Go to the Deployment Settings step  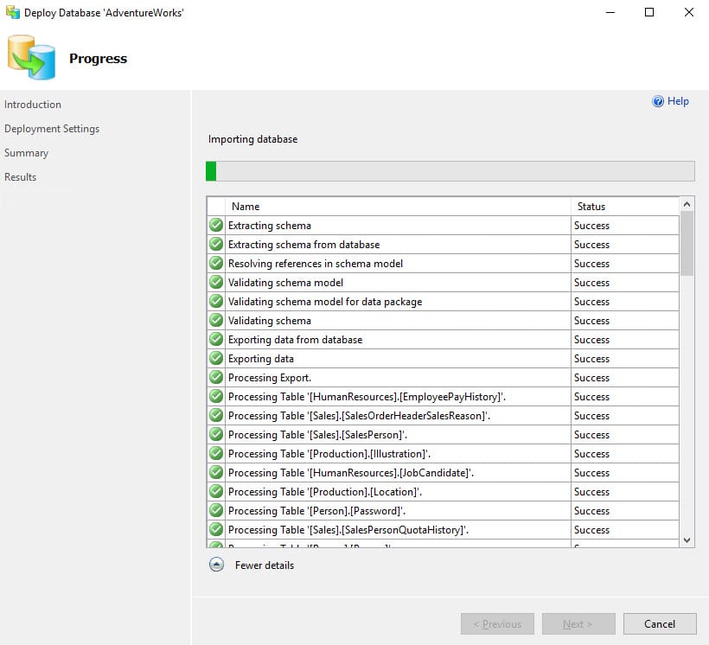[x=52, y=129]
